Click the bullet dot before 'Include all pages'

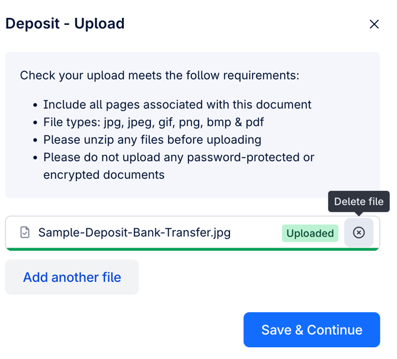coord(35,105)
